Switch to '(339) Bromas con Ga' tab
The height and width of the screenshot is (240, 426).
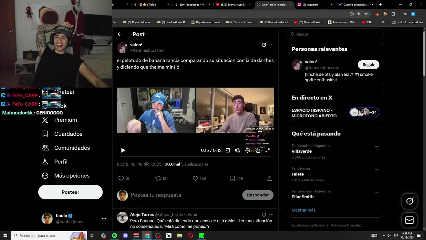coord(234,5)
